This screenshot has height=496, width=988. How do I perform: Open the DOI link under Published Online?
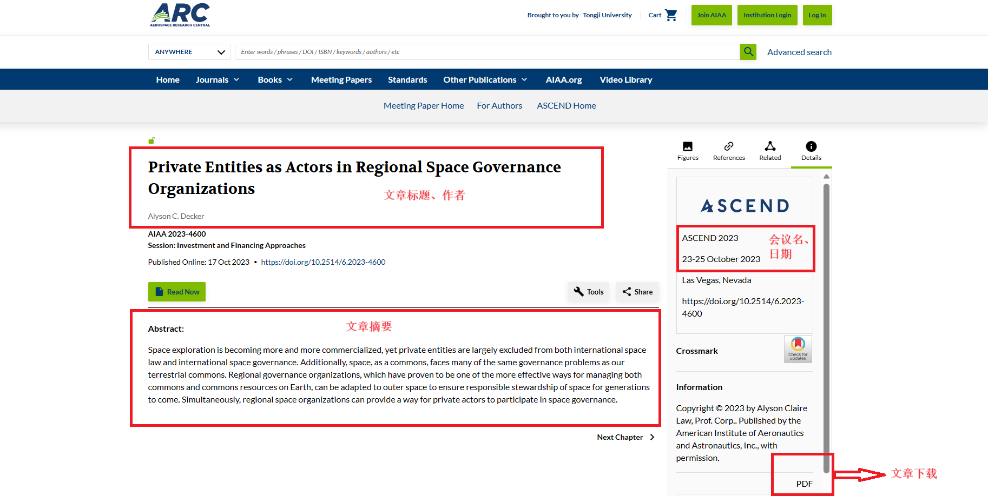point(323,262)
